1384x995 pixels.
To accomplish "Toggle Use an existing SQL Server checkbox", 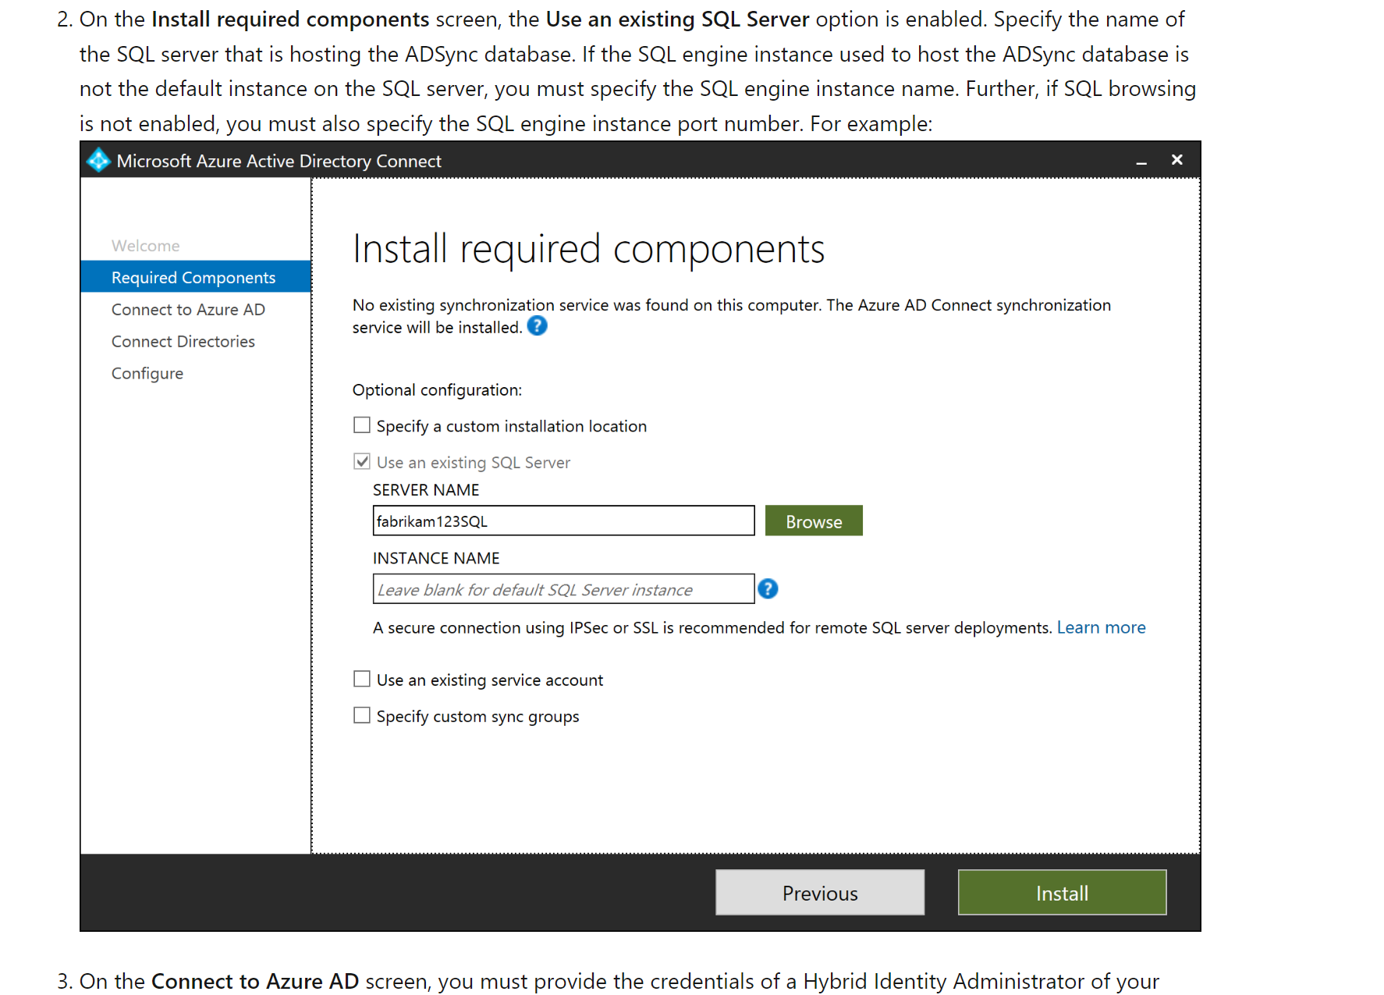I will pyautogui.click(x=362, y=462).
